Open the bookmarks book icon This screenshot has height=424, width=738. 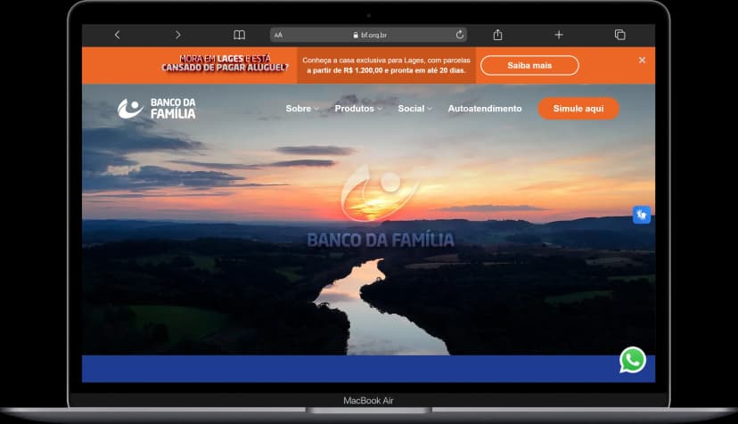[x=239, y=35]
